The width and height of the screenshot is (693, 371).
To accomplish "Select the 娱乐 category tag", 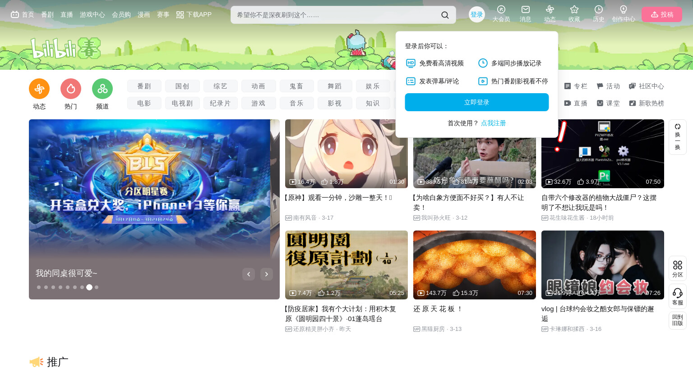I will click(373, 86).
